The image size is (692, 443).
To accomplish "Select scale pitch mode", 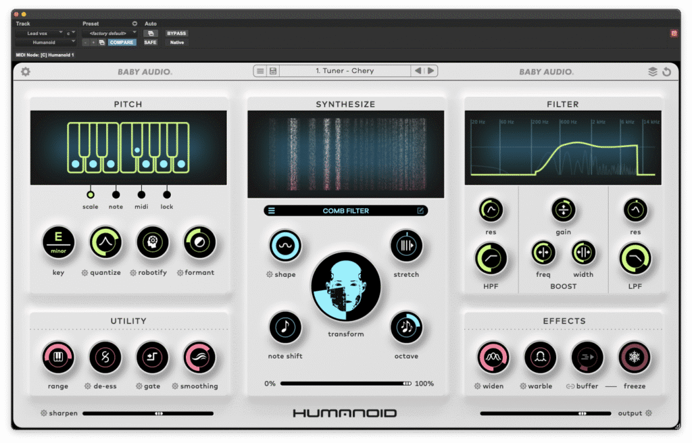I will pyautogui.click(x=91, y=194).
